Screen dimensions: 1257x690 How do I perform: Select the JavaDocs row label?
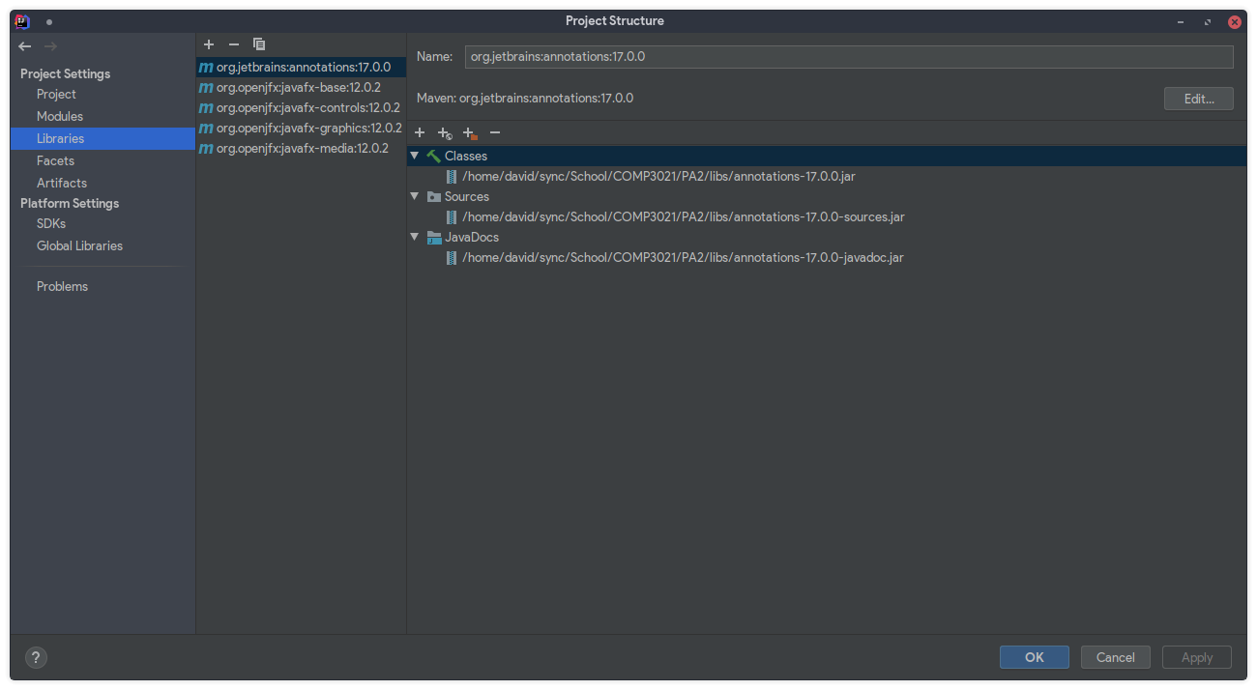coord(472,237)
